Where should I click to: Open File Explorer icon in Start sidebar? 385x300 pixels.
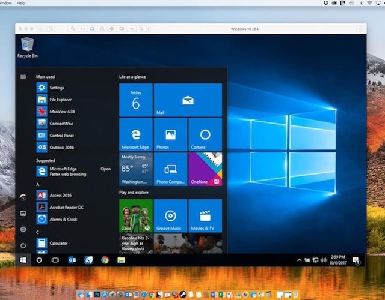(23, 214)
